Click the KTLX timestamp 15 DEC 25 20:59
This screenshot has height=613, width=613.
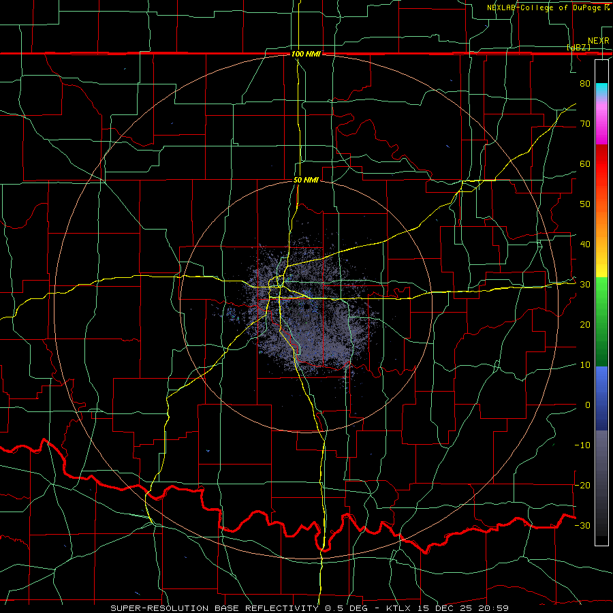pos(447,608)
